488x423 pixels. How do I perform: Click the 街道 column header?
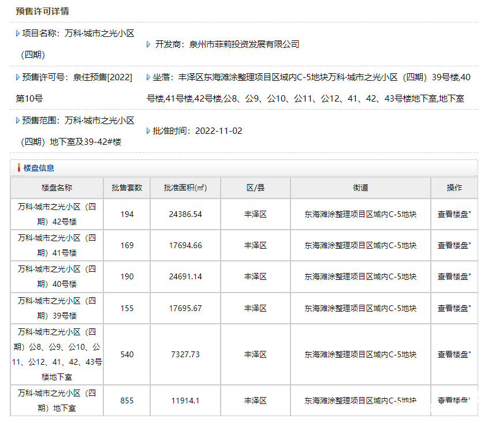click(x=361, y=188)
